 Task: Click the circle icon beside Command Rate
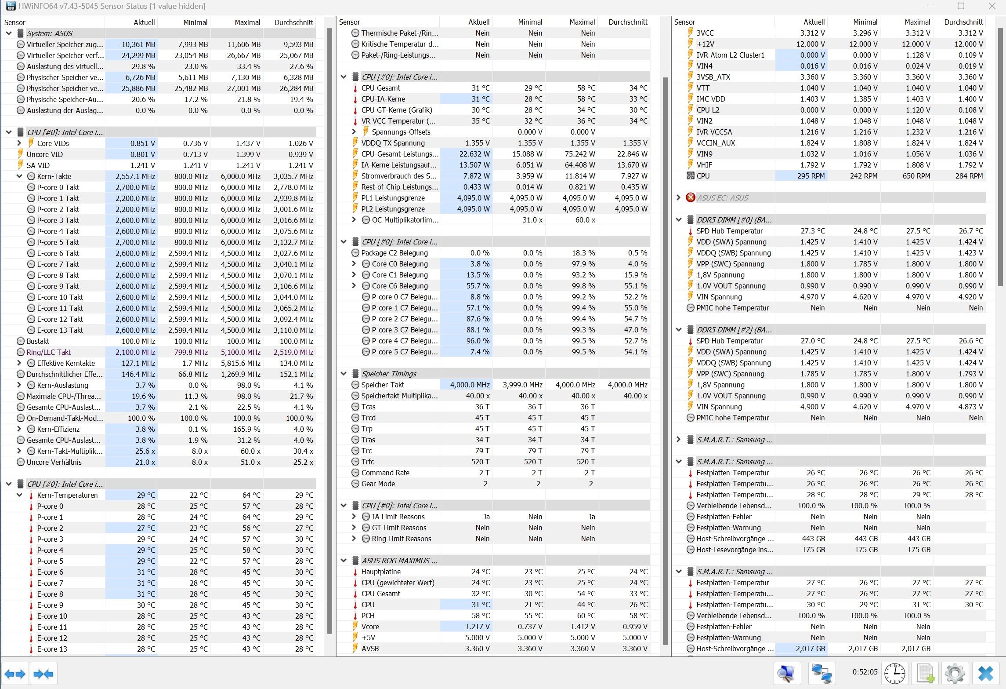tap(355, 473)
